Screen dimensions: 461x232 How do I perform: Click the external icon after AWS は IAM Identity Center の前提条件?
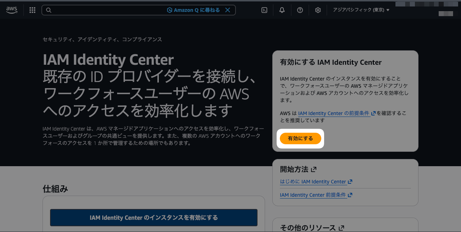(373, 113)
